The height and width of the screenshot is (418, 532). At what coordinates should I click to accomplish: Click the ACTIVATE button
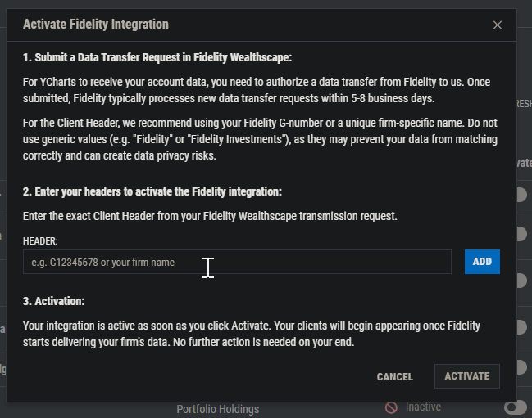[x=467, y=376]
